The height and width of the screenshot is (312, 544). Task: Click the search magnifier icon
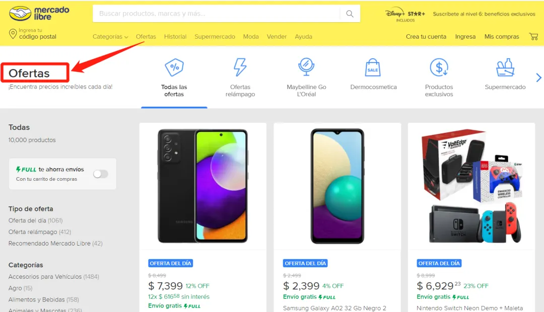[x=350, y=14]
